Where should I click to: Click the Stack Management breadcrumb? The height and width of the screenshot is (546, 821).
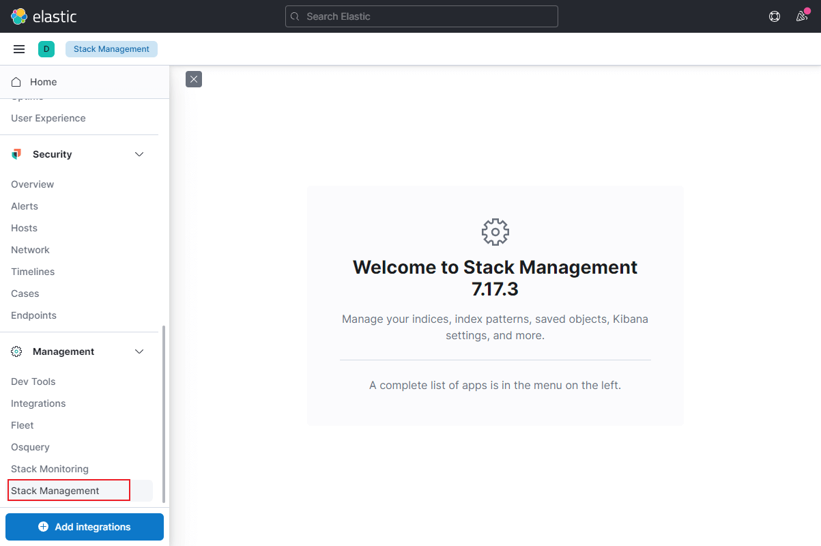111,49
